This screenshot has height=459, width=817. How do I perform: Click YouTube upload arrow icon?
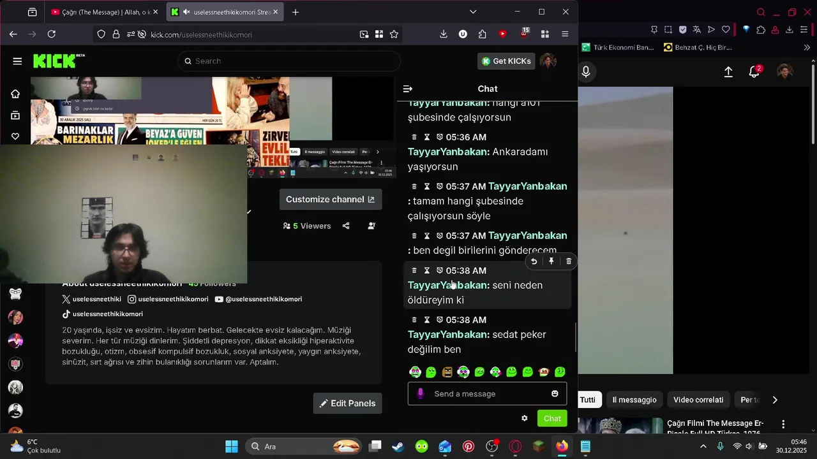(728, 72)
